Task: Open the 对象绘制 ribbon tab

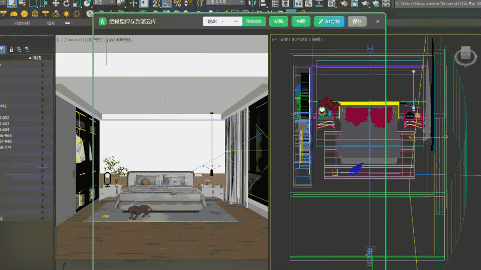Action: [22, 23]
